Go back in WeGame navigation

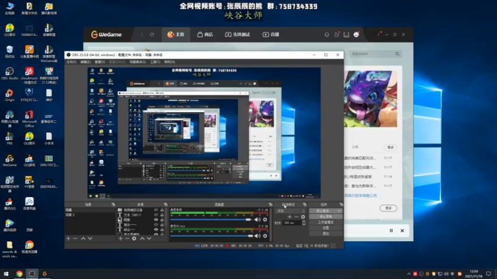point(142,35)
